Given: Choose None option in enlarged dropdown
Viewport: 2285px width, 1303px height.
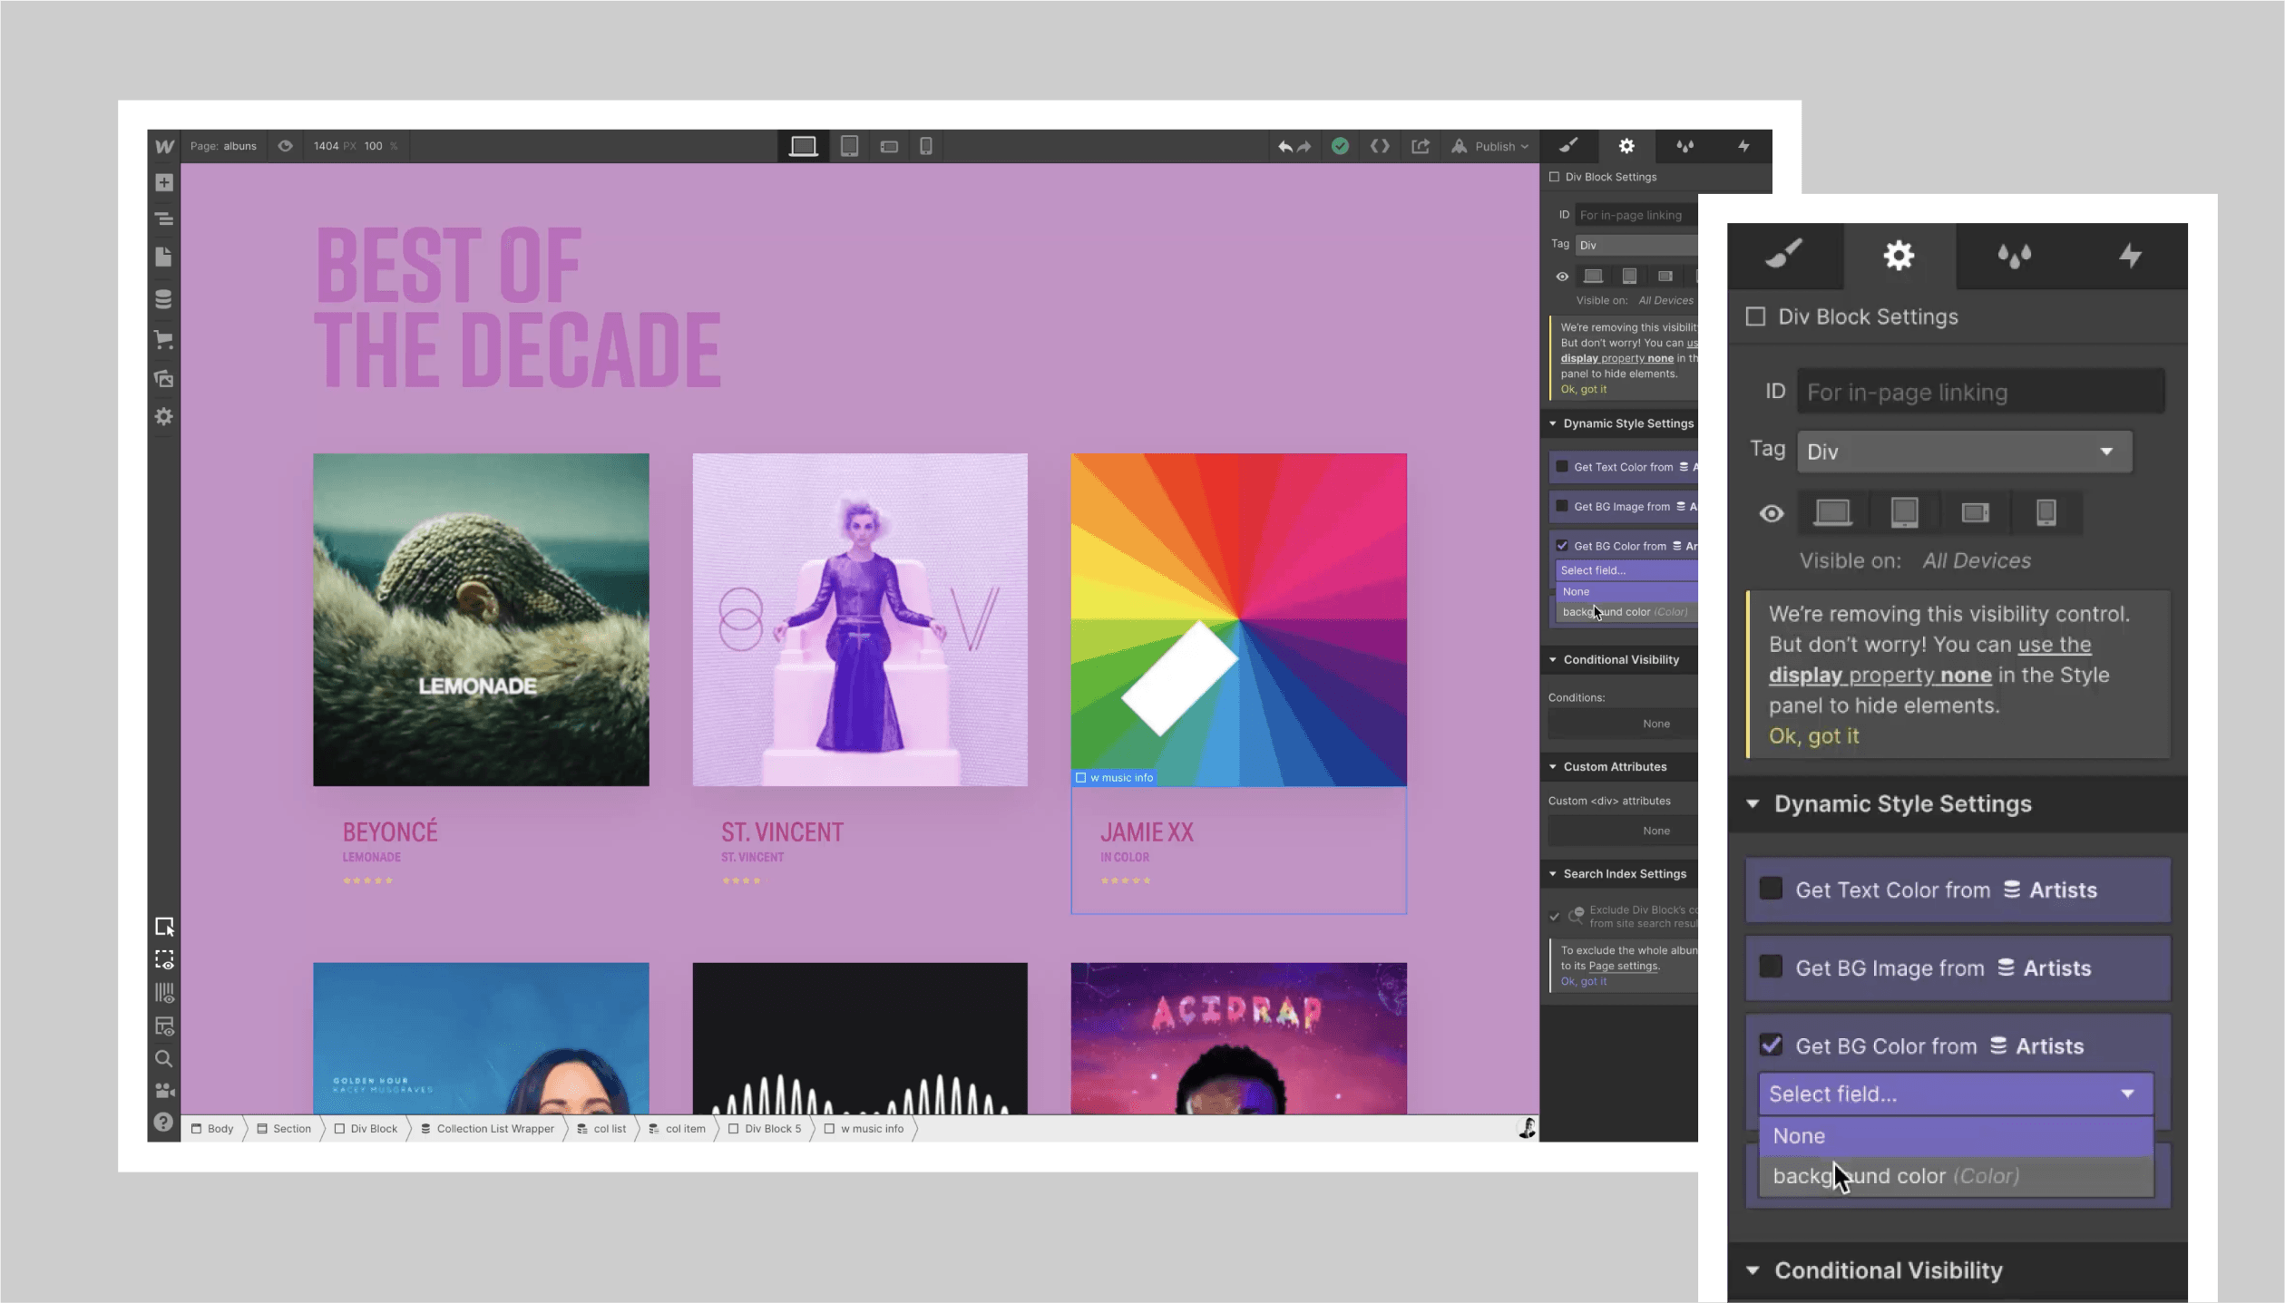Looking at the screenshot, I should click(1956, 1136).
